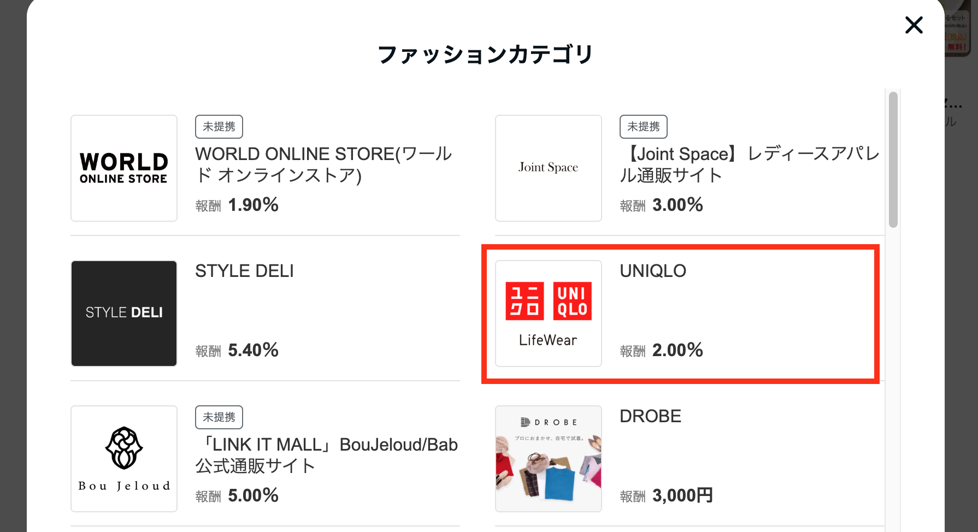Open WORLD ONLINE STORE title link
The width and height of the screenshot is (978, 532).
(x=323, y=164)
